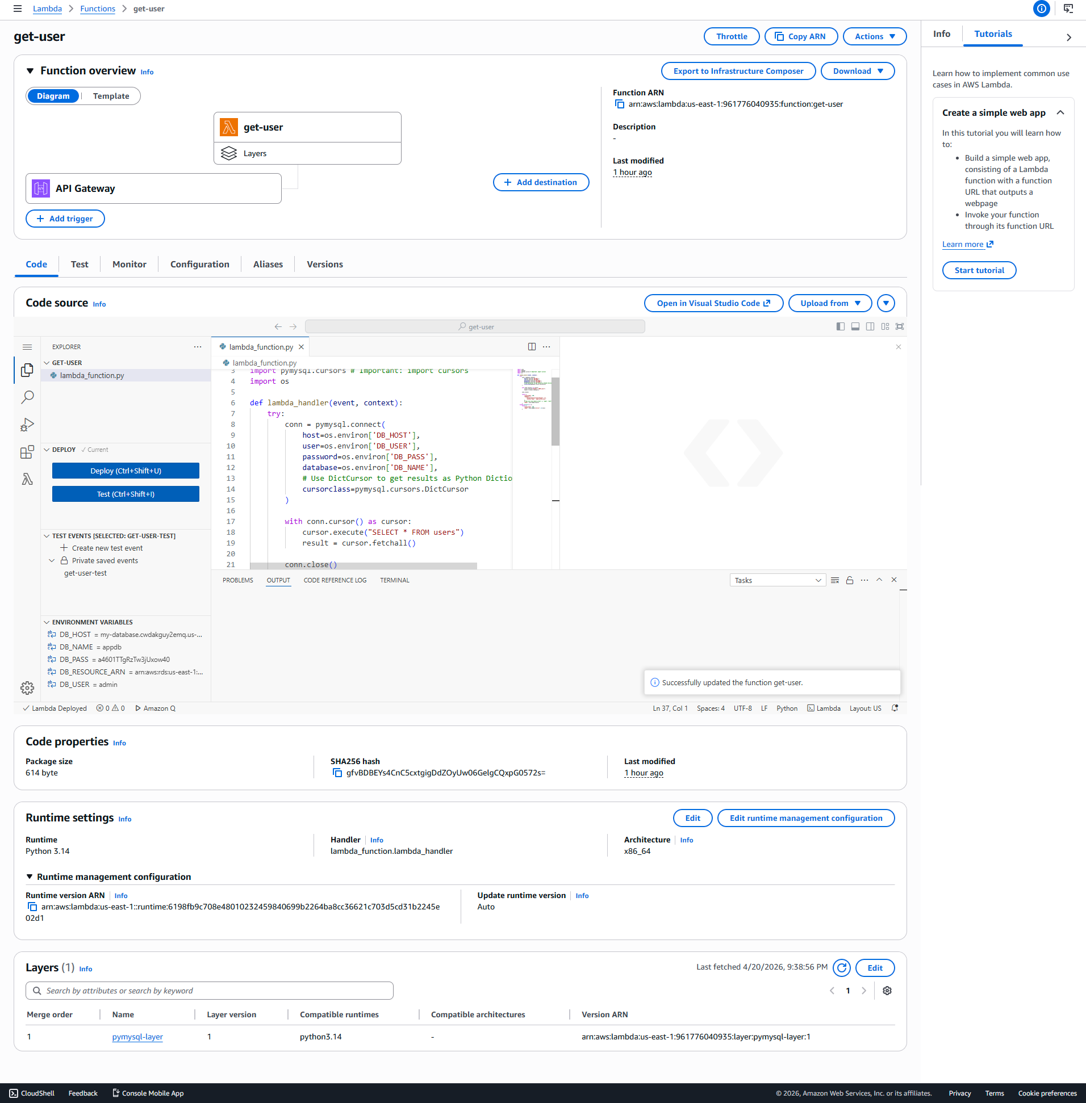Open the round dropdown next to Upload from

[886, 303]
